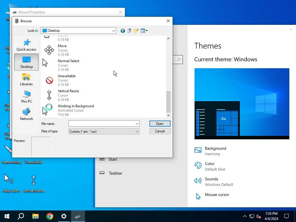Image resolution: width=296 pixels, height=222 pixels.
Task: Open Taskbar in Settings sidebar
Action: [x=111, y=173]
